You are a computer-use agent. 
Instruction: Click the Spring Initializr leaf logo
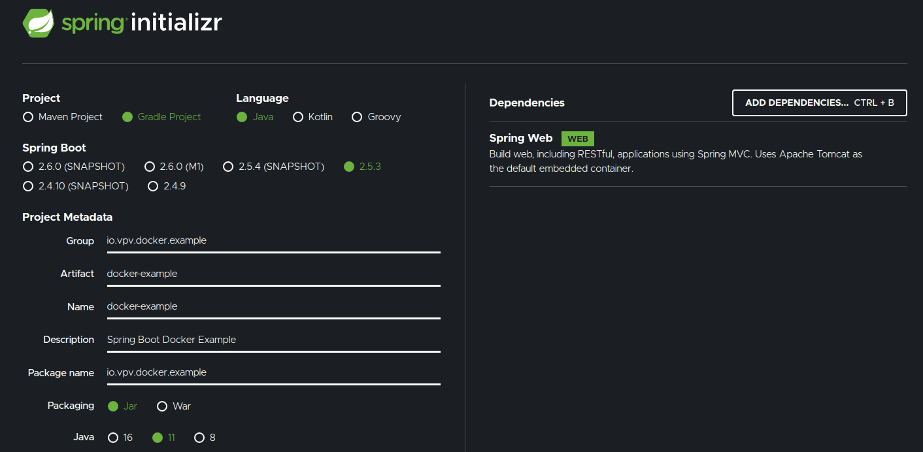coord(39,23)
